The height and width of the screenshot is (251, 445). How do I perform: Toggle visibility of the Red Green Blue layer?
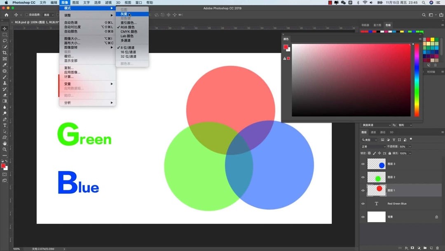click(x=363, y=204)
